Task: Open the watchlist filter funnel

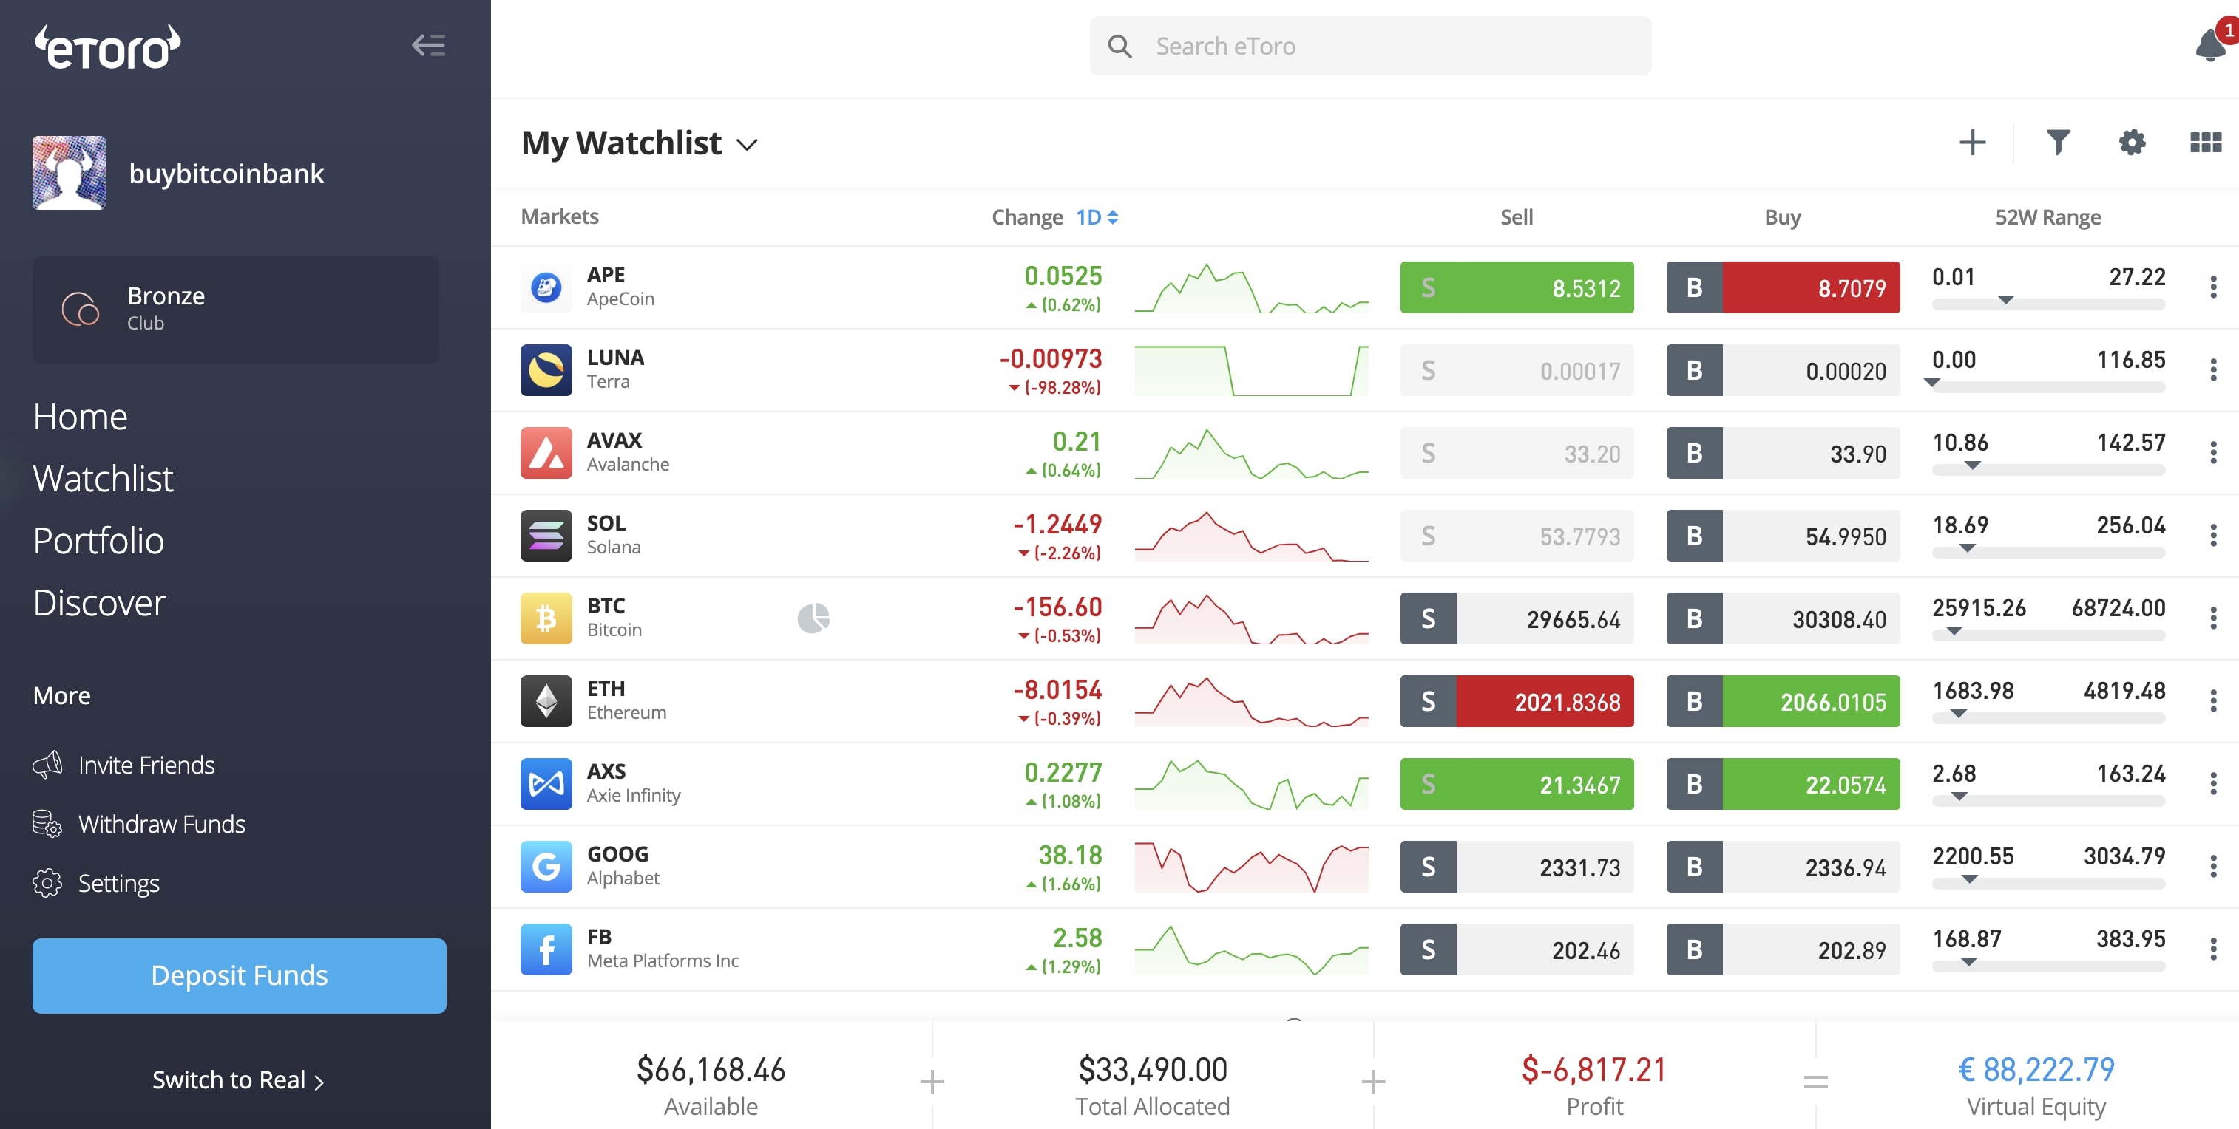Action: [x=2057, y=143]
